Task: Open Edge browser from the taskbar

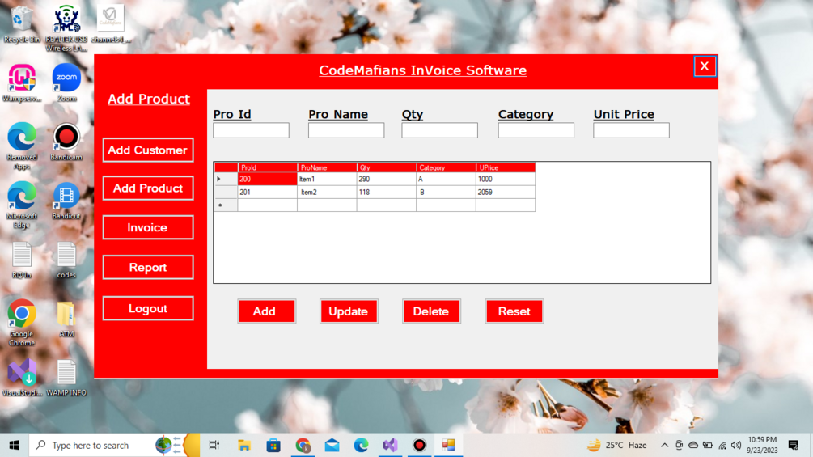Action: pos(362,445)
